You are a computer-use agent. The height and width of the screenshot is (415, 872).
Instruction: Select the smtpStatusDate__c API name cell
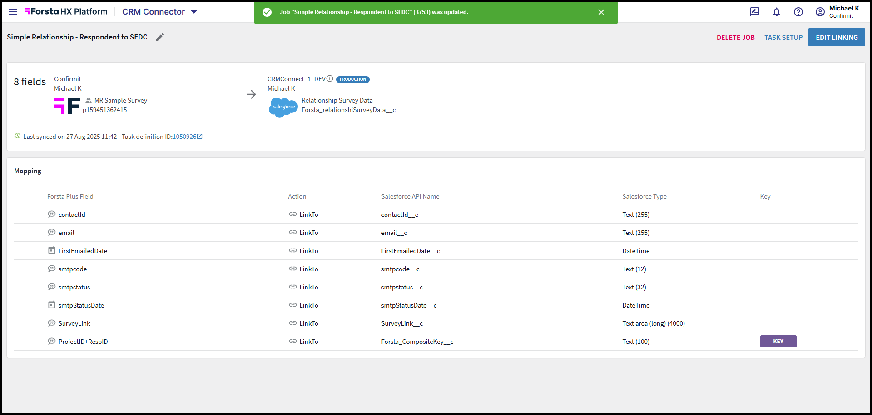[x=409, y=305]
